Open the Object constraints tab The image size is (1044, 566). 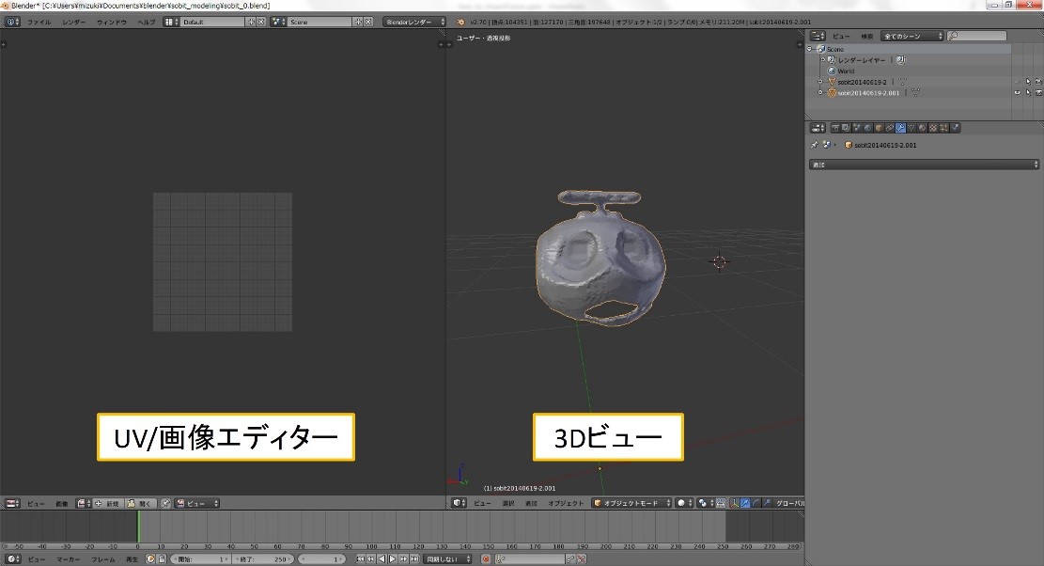tap(890, 128)
